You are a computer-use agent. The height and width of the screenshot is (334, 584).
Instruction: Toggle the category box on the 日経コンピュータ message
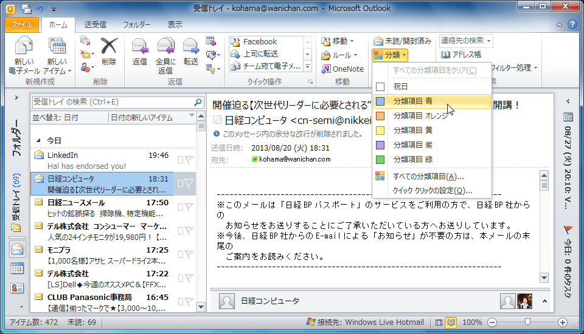pyautogui.click(x=180, y=183)
